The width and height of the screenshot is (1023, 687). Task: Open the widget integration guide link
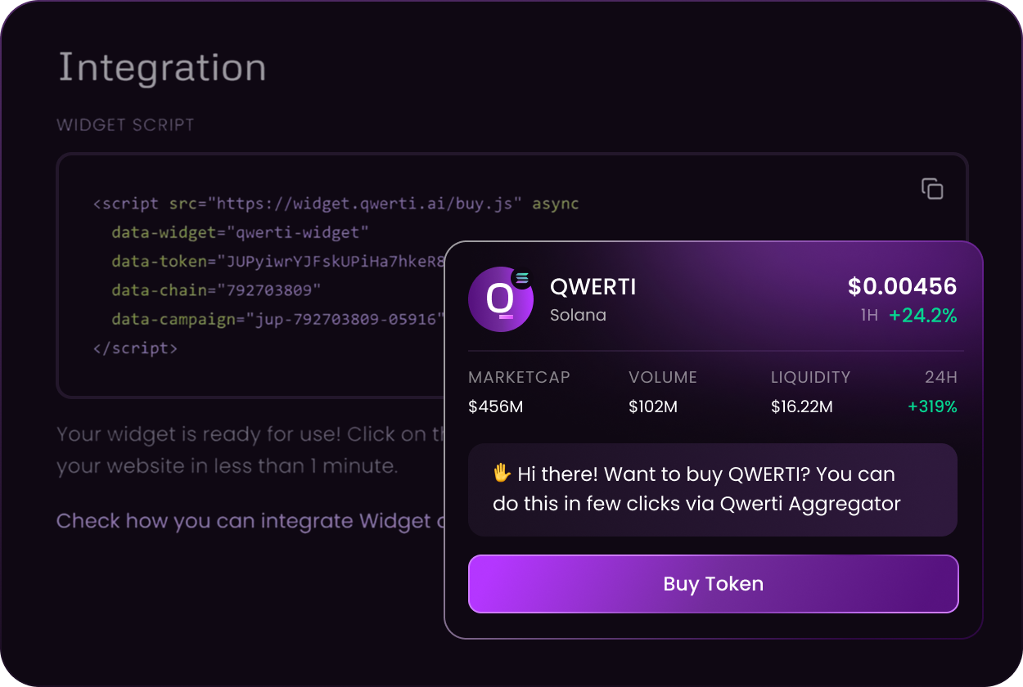click(x=246, y=521)
